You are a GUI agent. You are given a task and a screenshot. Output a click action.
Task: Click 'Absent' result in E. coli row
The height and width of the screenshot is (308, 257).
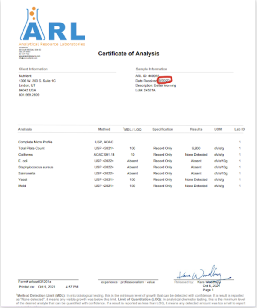tap(196, 161)
